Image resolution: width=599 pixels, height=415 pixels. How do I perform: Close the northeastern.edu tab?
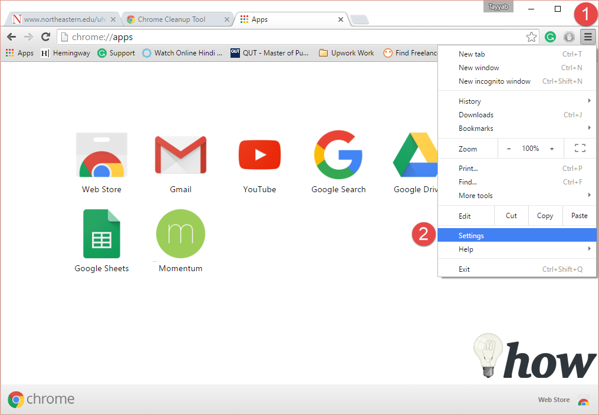click(x=113, y=19)
